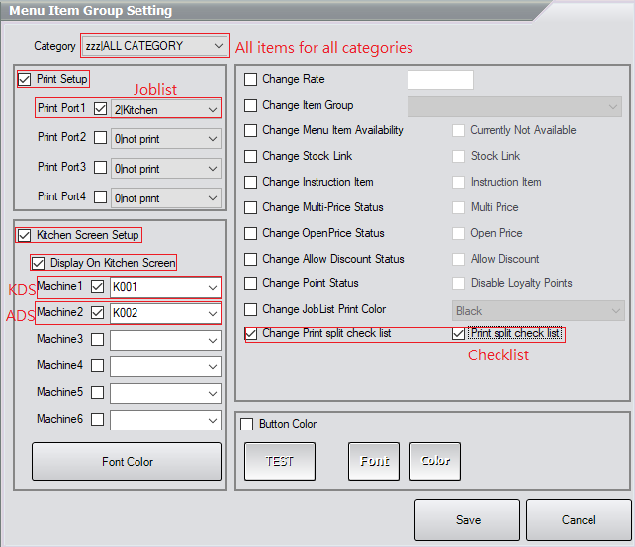The width and height of the screenshot is (635, 547).
Task: Toggle the Instruction Item checkbox
Action: [x=458, y=182]
